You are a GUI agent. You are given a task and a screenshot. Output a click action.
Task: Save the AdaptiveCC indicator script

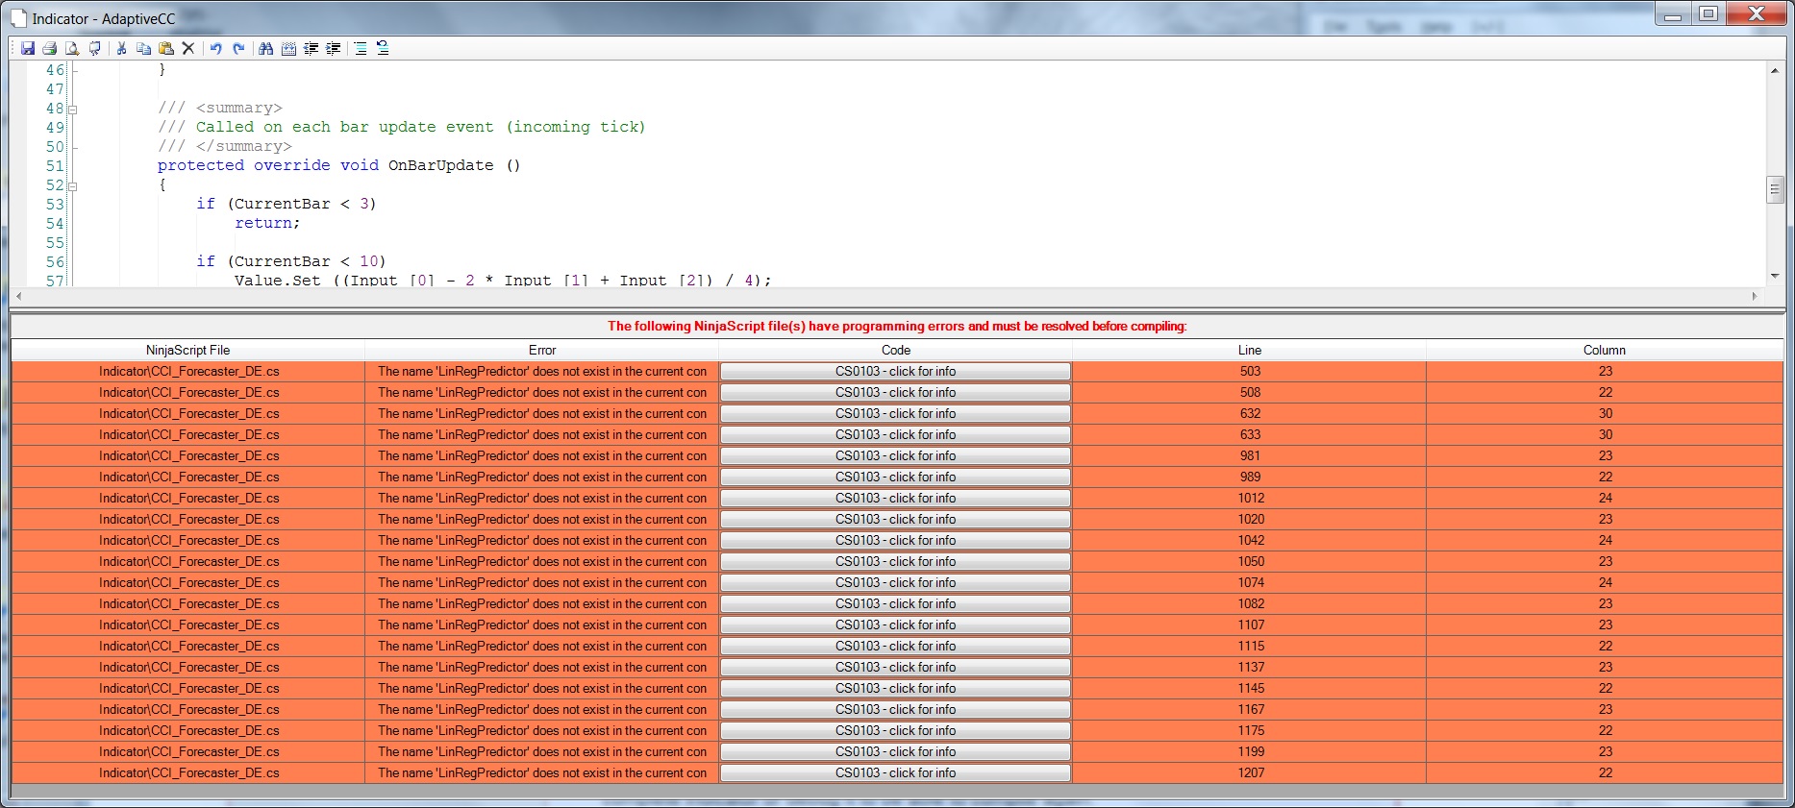coord(28,48)
